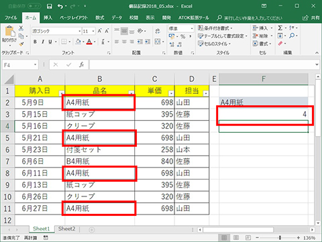Click the Insert Function fx icon

tap(81, 65)
